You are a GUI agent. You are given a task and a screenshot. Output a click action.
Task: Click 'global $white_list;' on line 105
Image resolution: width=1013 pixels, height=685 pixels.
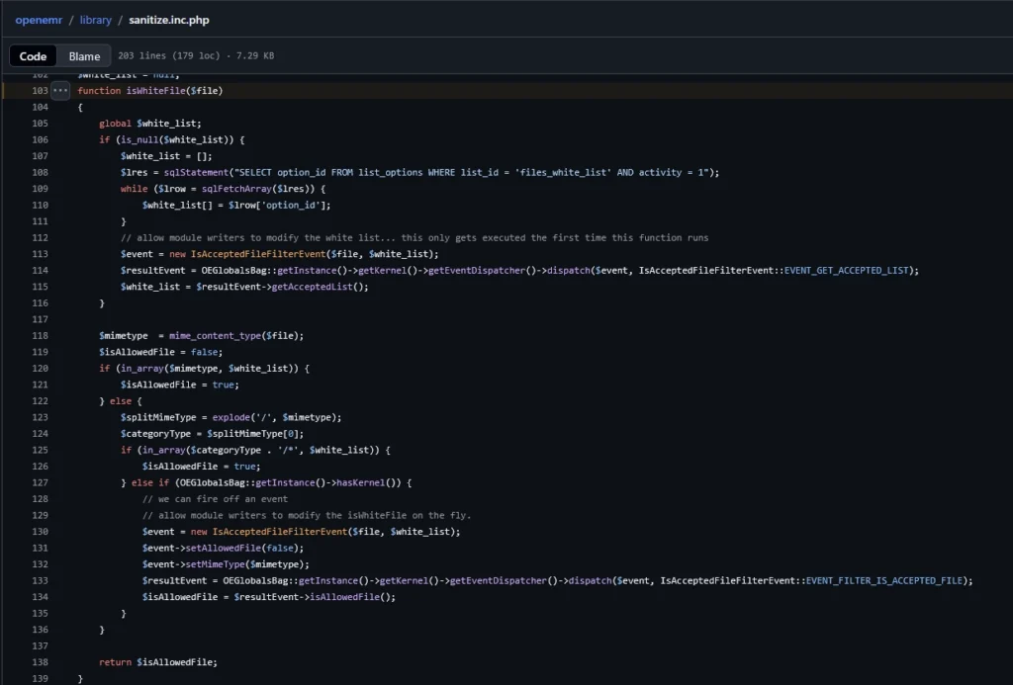tap(150, 124)
